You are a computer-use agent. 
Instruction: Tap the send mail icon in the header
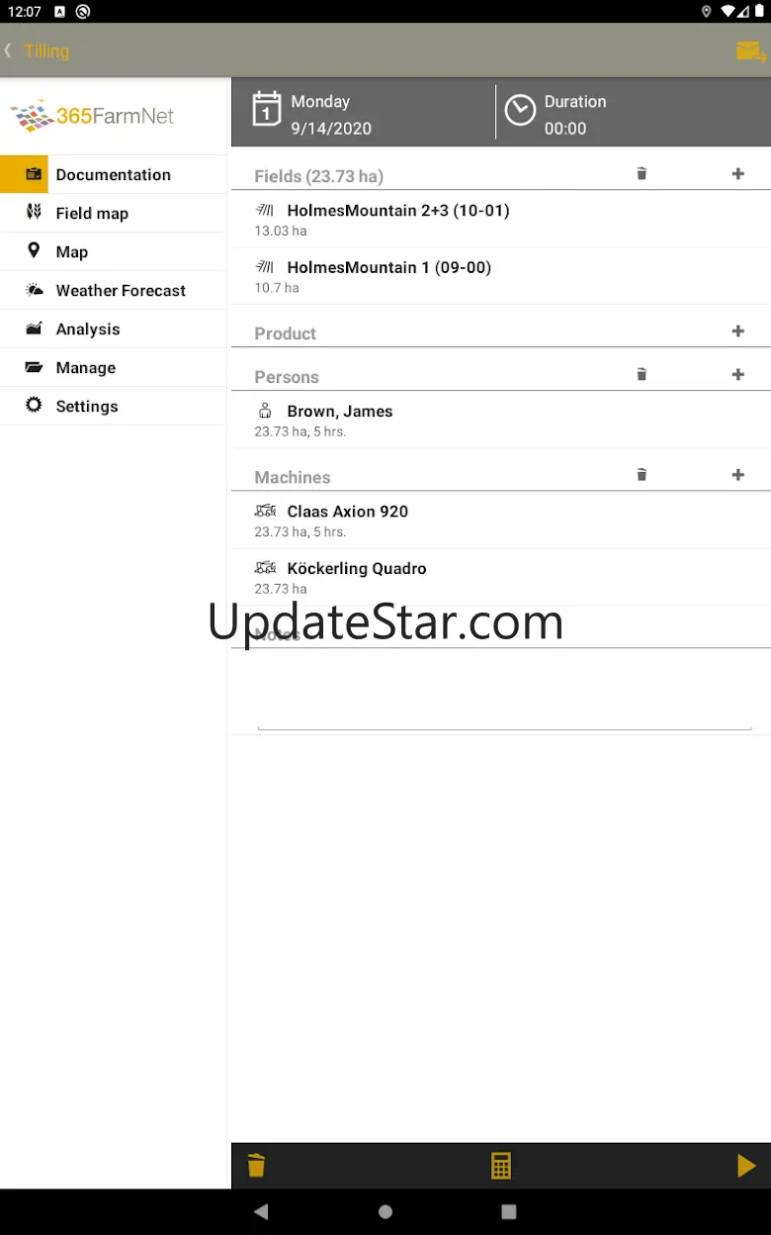click(751, 51)
